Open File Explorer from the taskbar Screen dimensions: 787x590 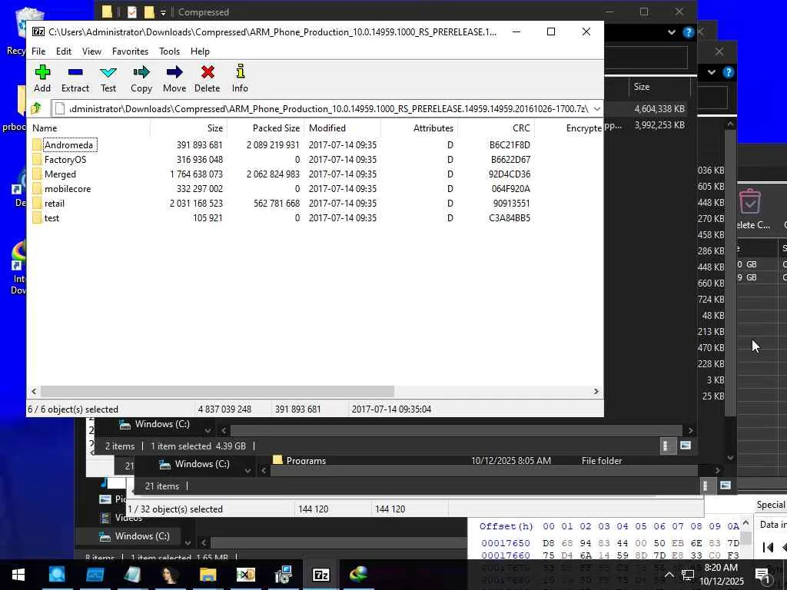point(208,575)
